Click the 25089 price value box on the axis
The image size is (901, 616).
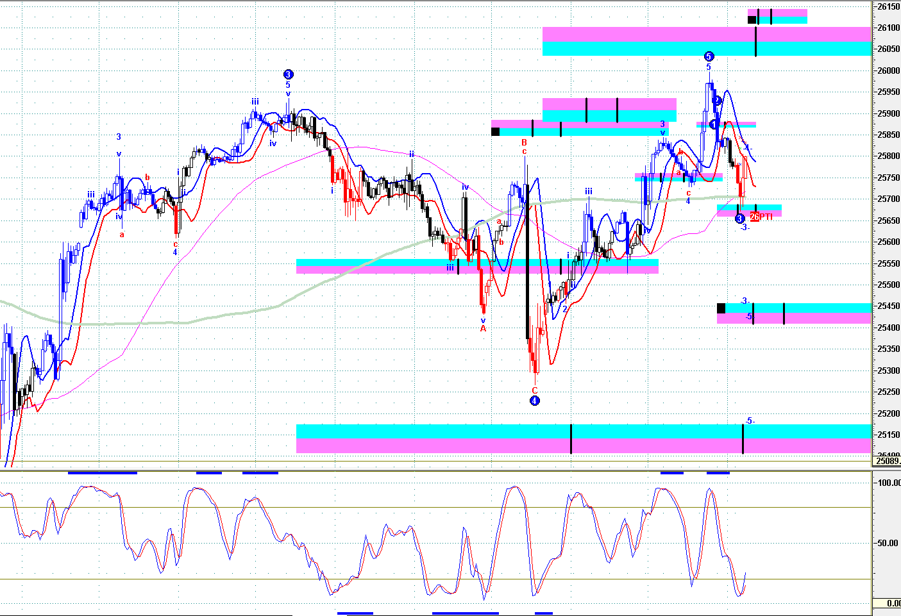[x=888, y=460]
